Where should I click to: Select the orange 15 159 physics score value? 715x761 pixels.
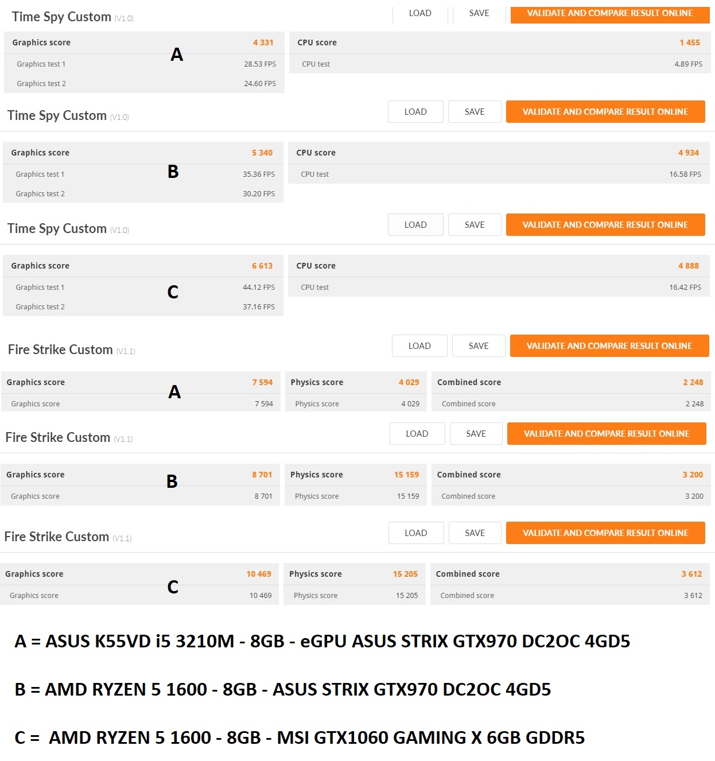(407, 475)
